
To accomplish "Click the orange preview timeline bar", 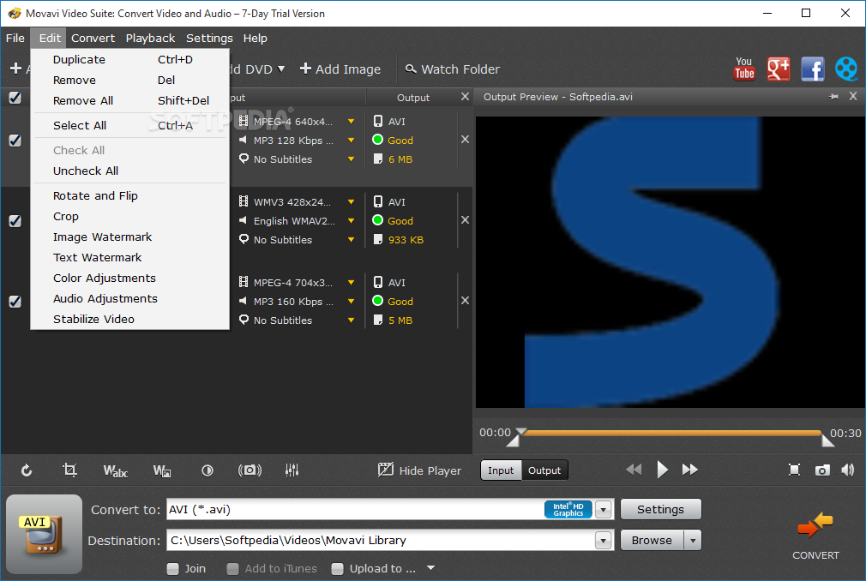I will [671, 433].
